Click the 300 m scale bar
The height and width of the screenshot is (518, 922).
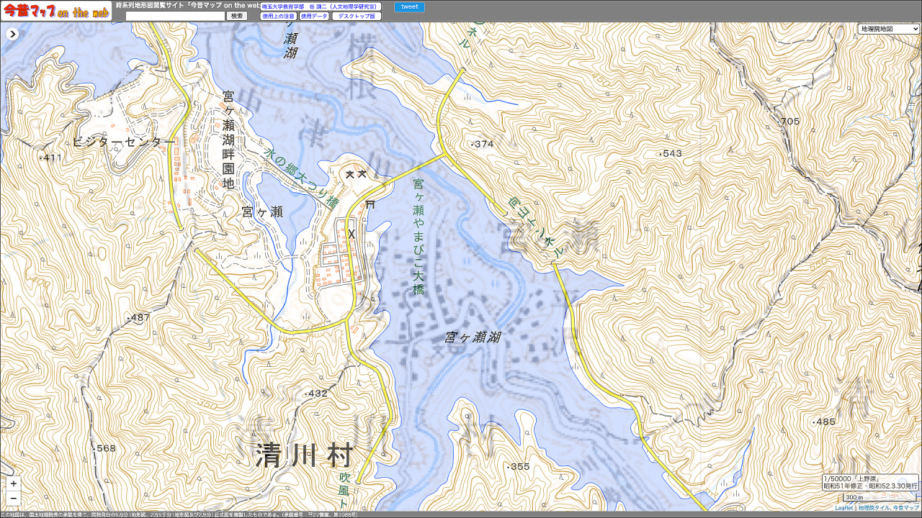coord(879,497)
